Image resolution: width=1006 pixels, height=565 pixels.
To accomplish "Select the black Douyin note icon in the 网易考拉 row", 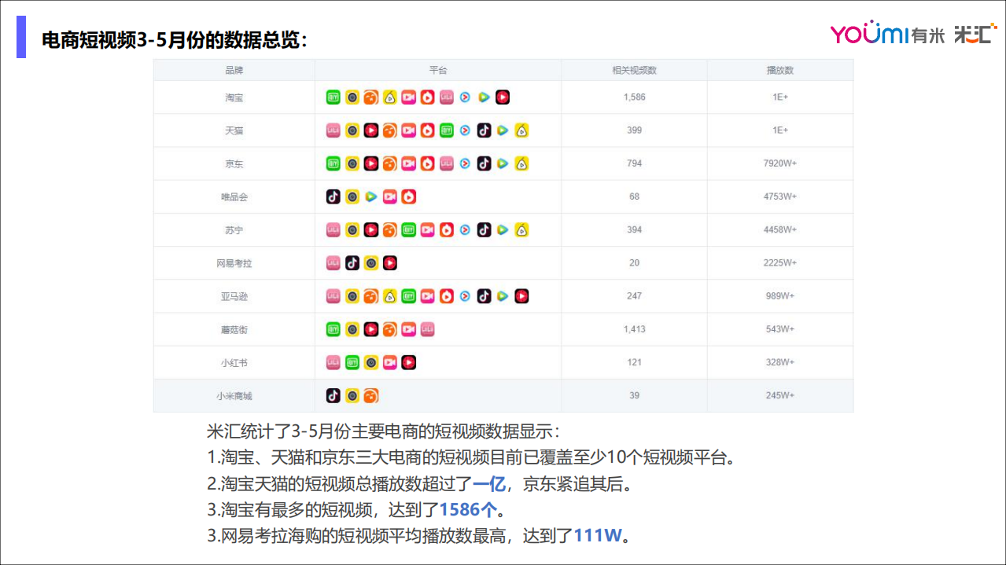I will click(352, 262).
